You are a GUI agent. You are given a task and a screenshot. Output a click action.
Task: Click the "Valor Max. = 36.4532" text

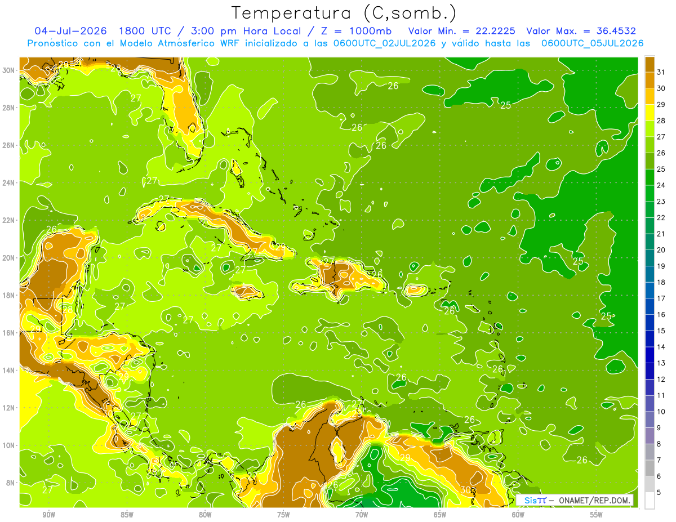click(x=581, y=31)
